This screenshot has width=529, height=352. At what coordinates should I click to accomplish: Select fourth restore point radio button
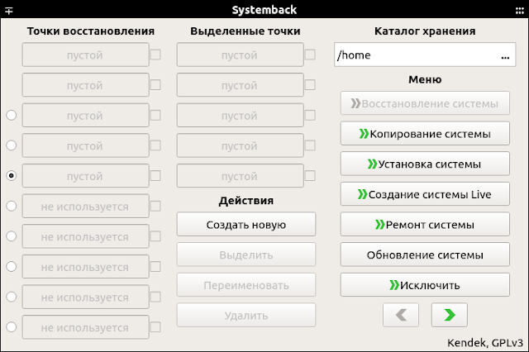[12, 145]
